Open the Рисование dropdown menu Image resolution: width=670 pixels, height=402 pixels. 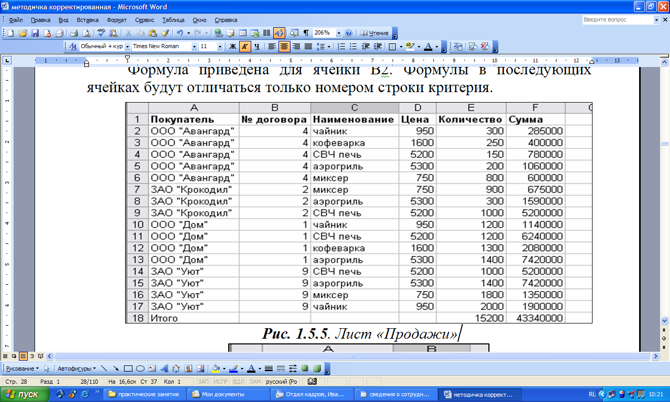coord(23,368)
